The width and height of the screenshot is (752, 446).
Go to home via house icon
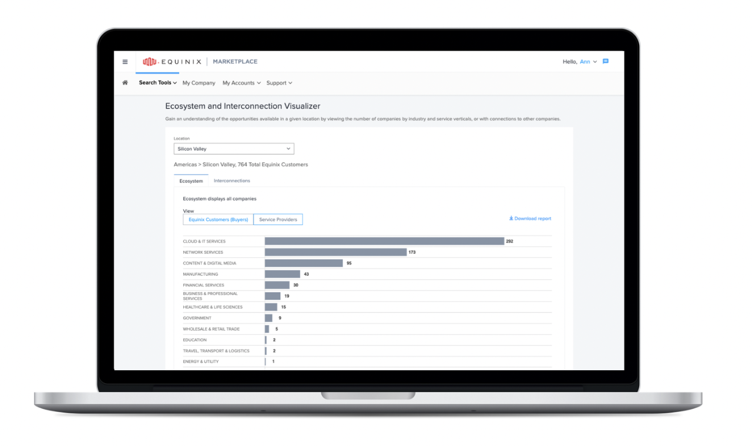tap(125, 83)
